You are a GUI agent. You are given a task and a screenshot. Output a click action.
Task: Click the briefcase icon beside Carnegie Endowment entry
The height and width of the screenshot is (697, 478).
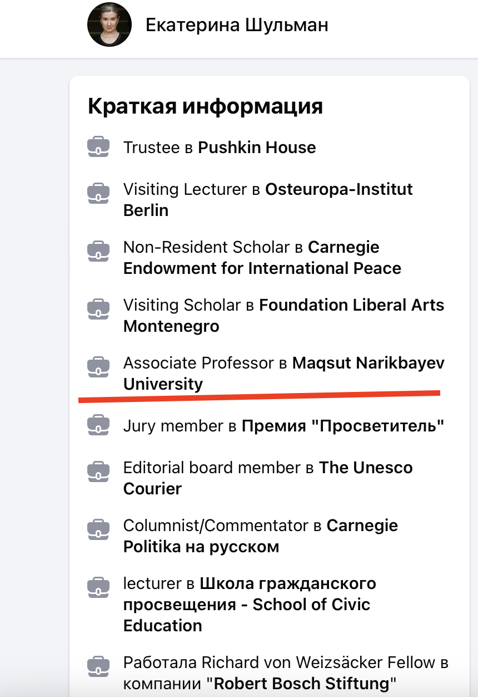98,251
